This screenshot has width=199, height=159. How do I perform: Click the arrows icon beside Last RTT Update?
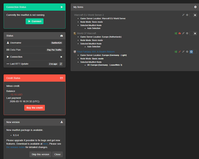(8, 64)
